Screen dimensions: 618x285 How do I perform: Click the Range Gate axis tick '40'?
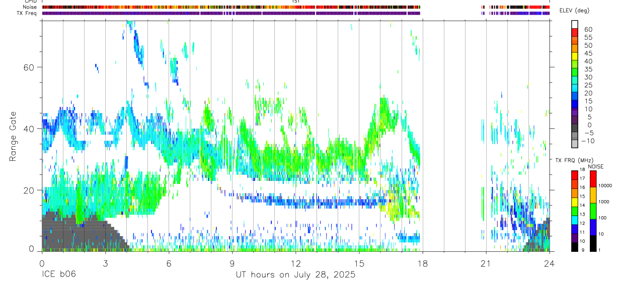tap(29, 128)
